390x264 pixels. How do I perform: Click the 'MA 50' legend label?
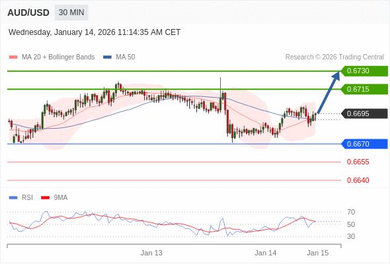click(126, 57)
